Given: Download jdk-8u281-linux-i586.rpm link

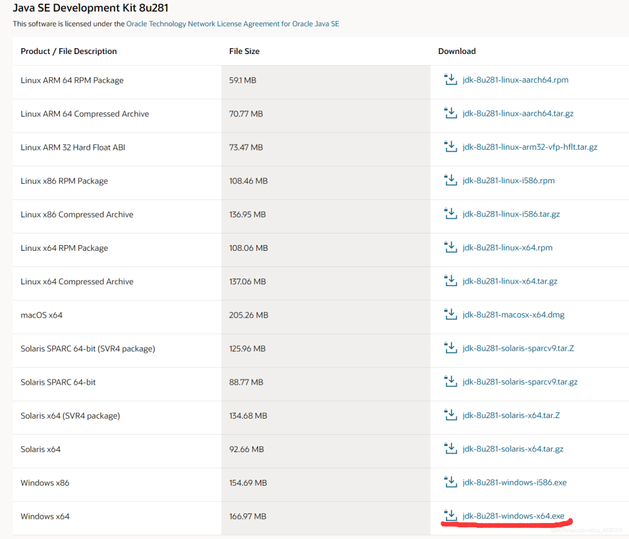Looking at the screenshot, I should (509, 181).
